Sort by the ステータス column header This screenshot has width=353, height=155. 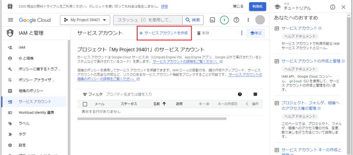click(129, 104)
